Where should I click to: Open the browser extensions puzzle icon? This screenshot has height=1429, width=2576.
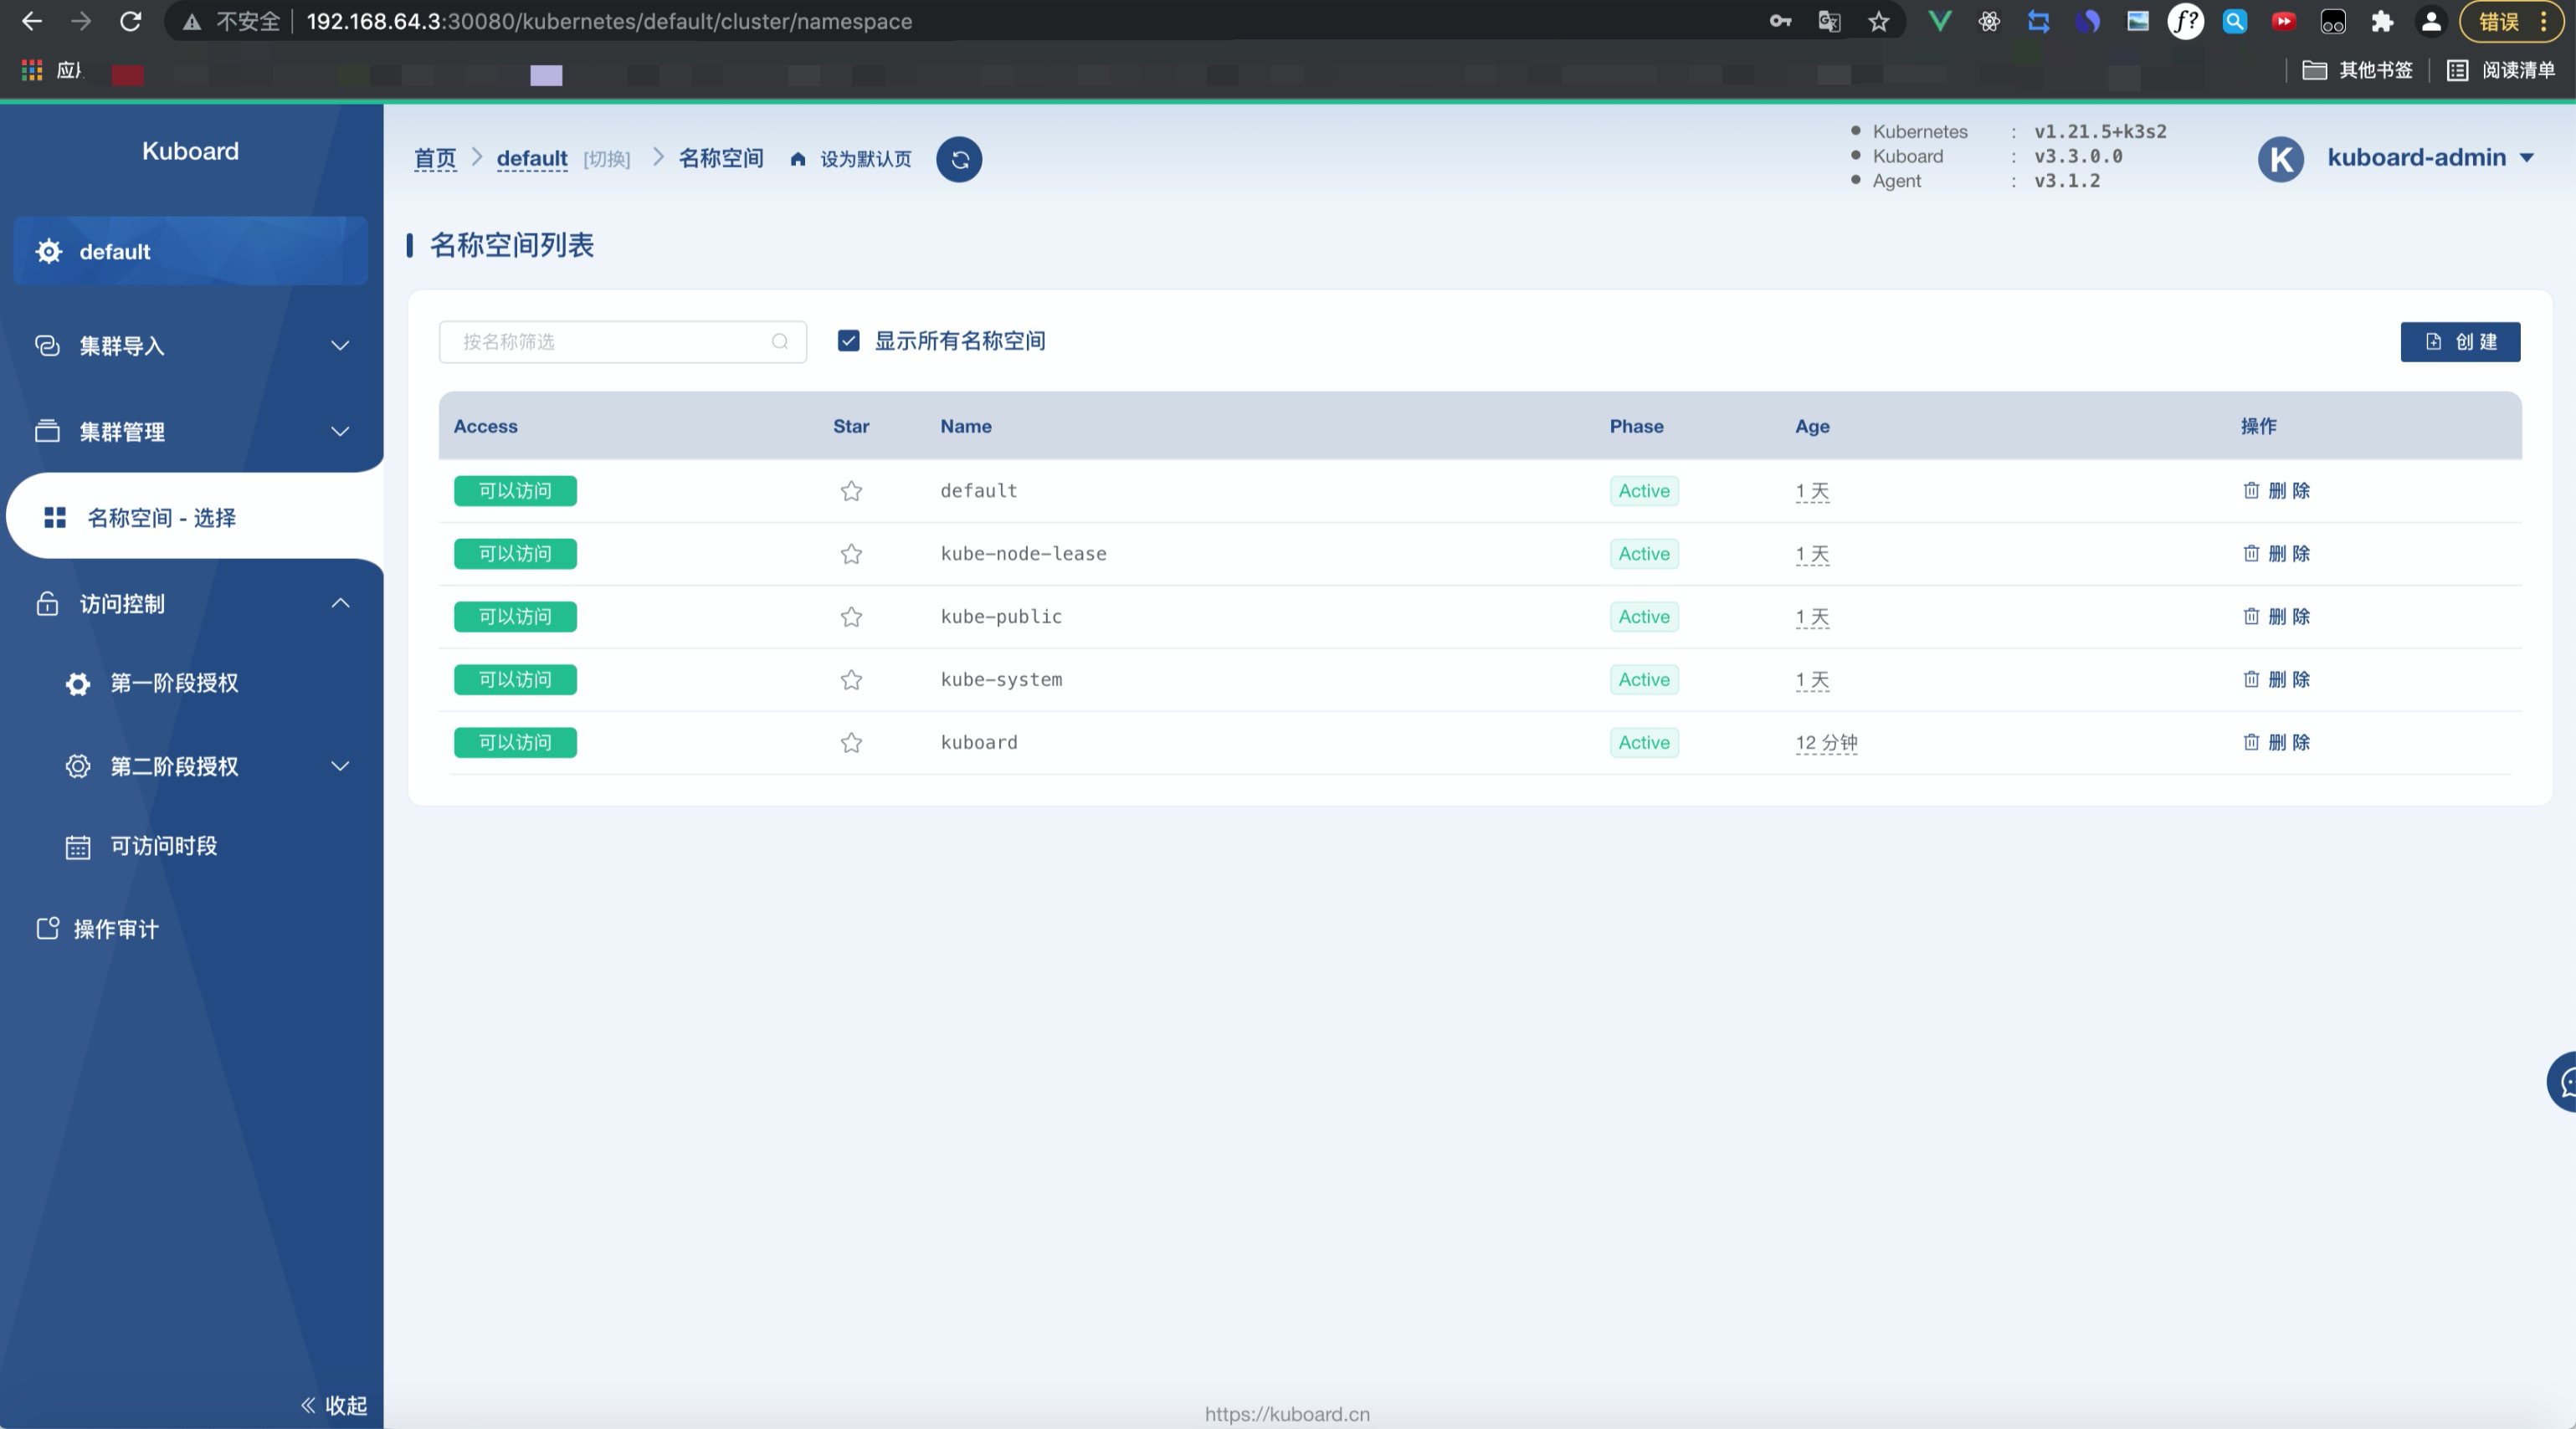point(2382,21)
